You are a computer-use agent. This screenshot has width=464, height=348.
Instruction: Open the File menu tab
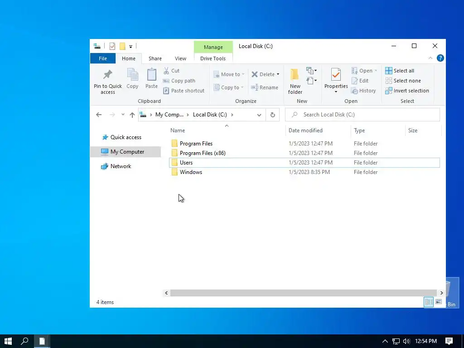point(103,58)
